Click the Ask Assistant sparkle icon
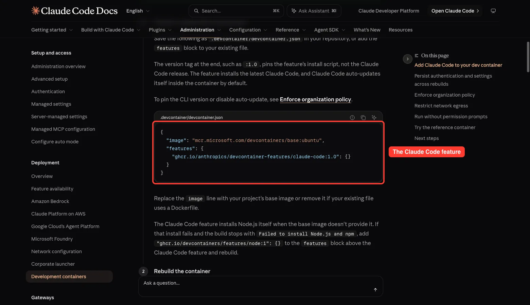Viewport: 530px width, 305px height. point(294,11)
